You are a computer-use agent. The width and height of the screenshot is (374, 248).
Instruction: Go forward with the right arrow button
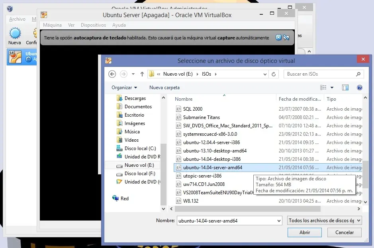(x=123, y=74)
